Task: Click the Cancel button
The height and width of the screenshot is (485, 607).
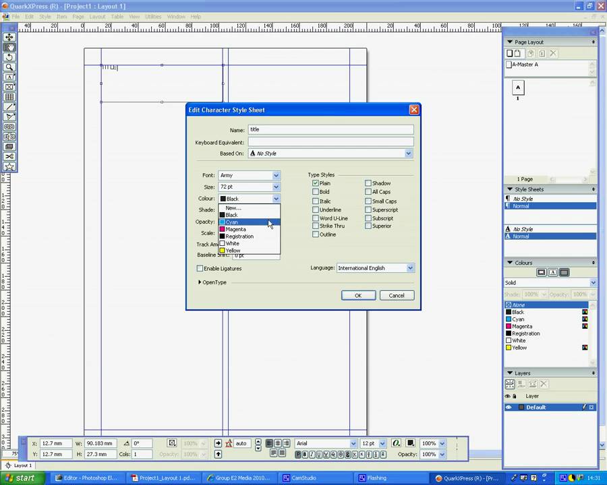Action: [x=397, y=296]
